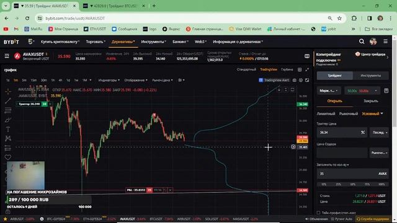Open the 50.00x leverage dropdown
397x223 pixels.
click(x=362, y=90)
